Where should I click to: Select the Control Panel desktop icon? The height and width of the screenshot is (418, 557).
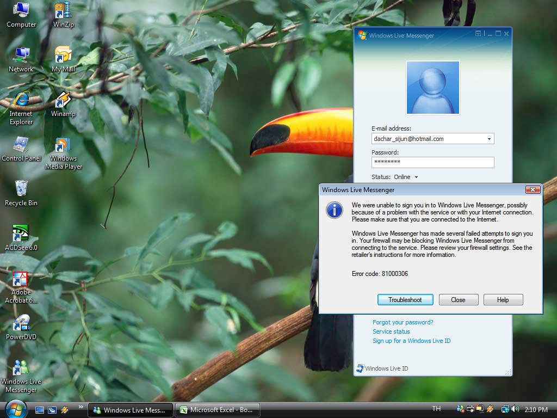click(x=21, y=149)
